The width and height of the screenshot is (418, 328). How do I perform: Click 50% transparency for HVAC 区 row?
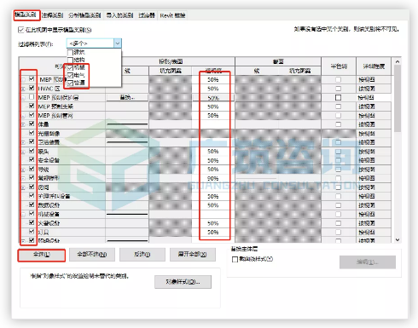point(213,89)
